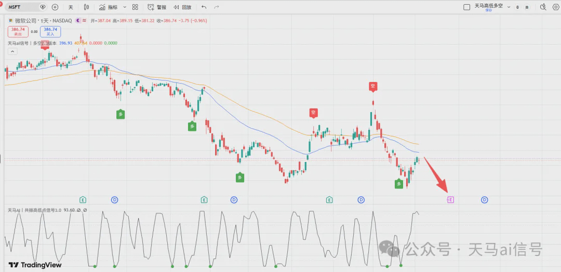
Task: Create an alert with 警报
Action: (157, 7)
